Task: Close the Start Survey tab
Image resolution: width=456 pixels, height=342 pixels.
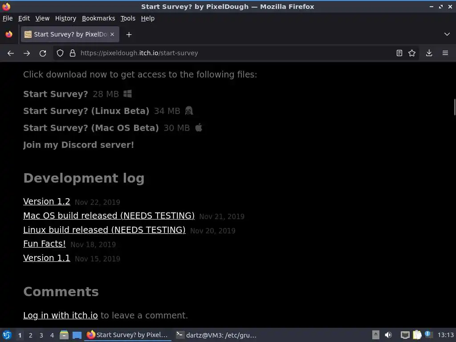Action: pos(112,34)
